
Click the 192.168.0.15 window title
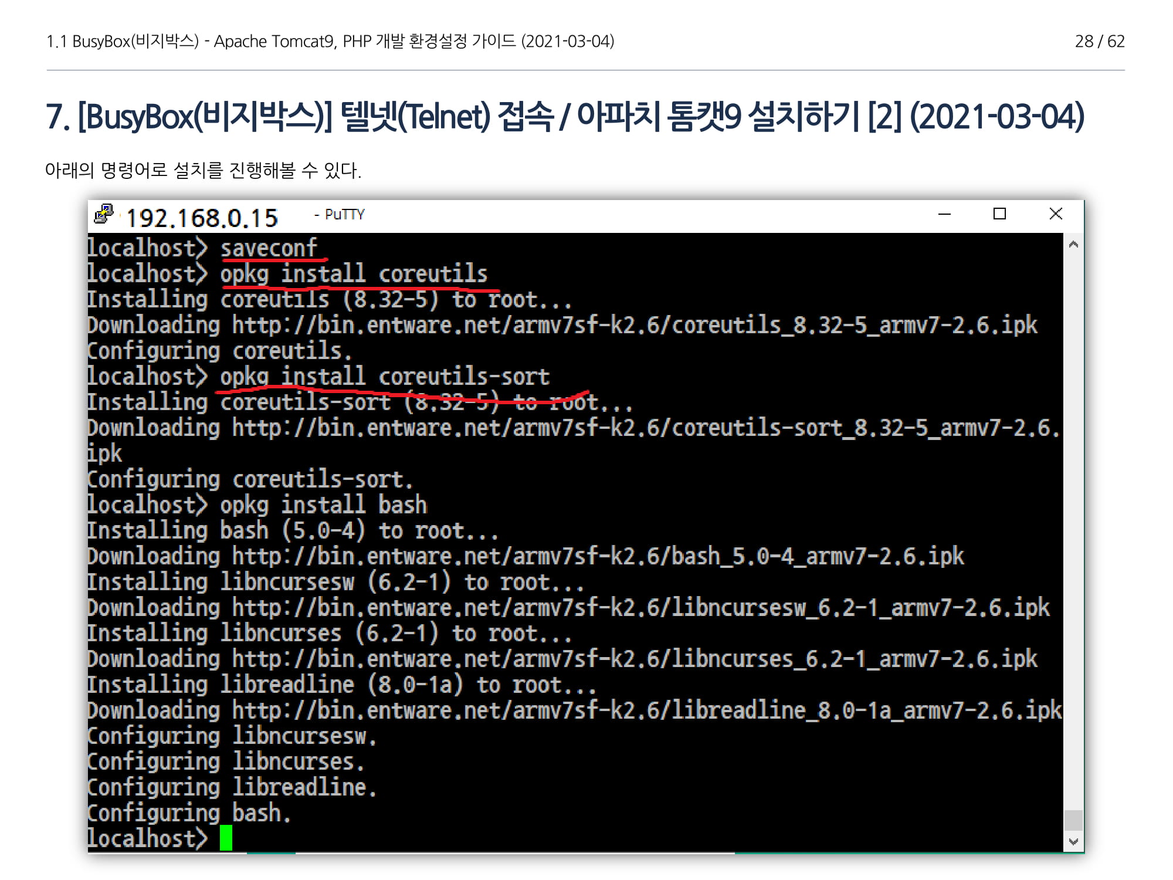[x=201, y=218]
